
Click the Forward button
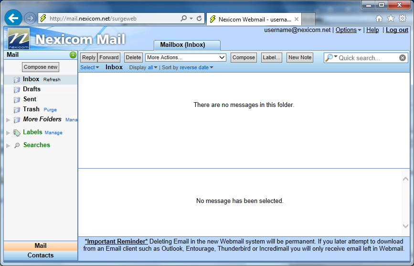pyautogui.click(x=109, y=57)
